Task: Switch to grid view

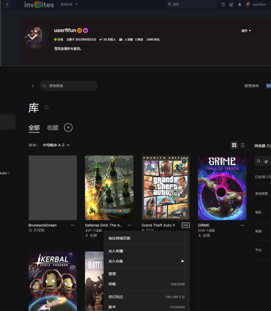Action: coord(234,145)
